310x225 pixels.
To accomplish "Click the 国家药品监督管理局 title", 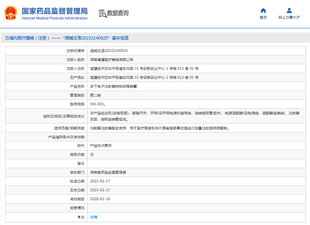I will [x=55, y=11].
